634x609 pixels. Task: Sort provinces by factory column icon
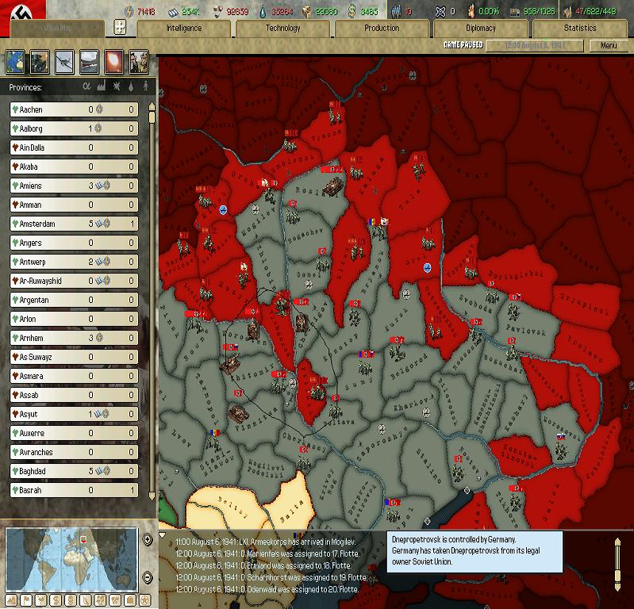[x=101, y=86]
